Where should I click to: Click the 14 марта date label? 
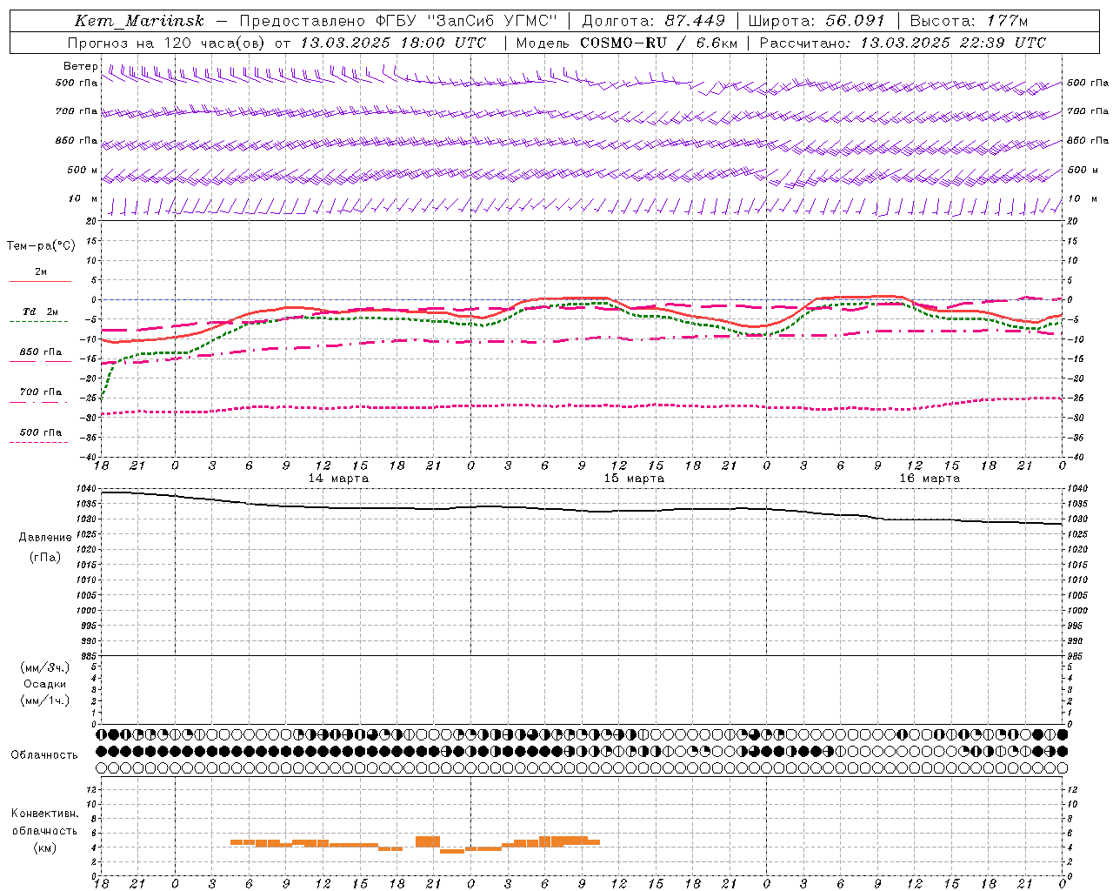pos(338,479)
